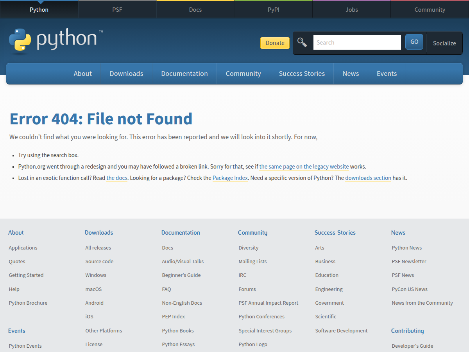Open Windows downloads footer link

pyautogui.click(x=96, y=275)
